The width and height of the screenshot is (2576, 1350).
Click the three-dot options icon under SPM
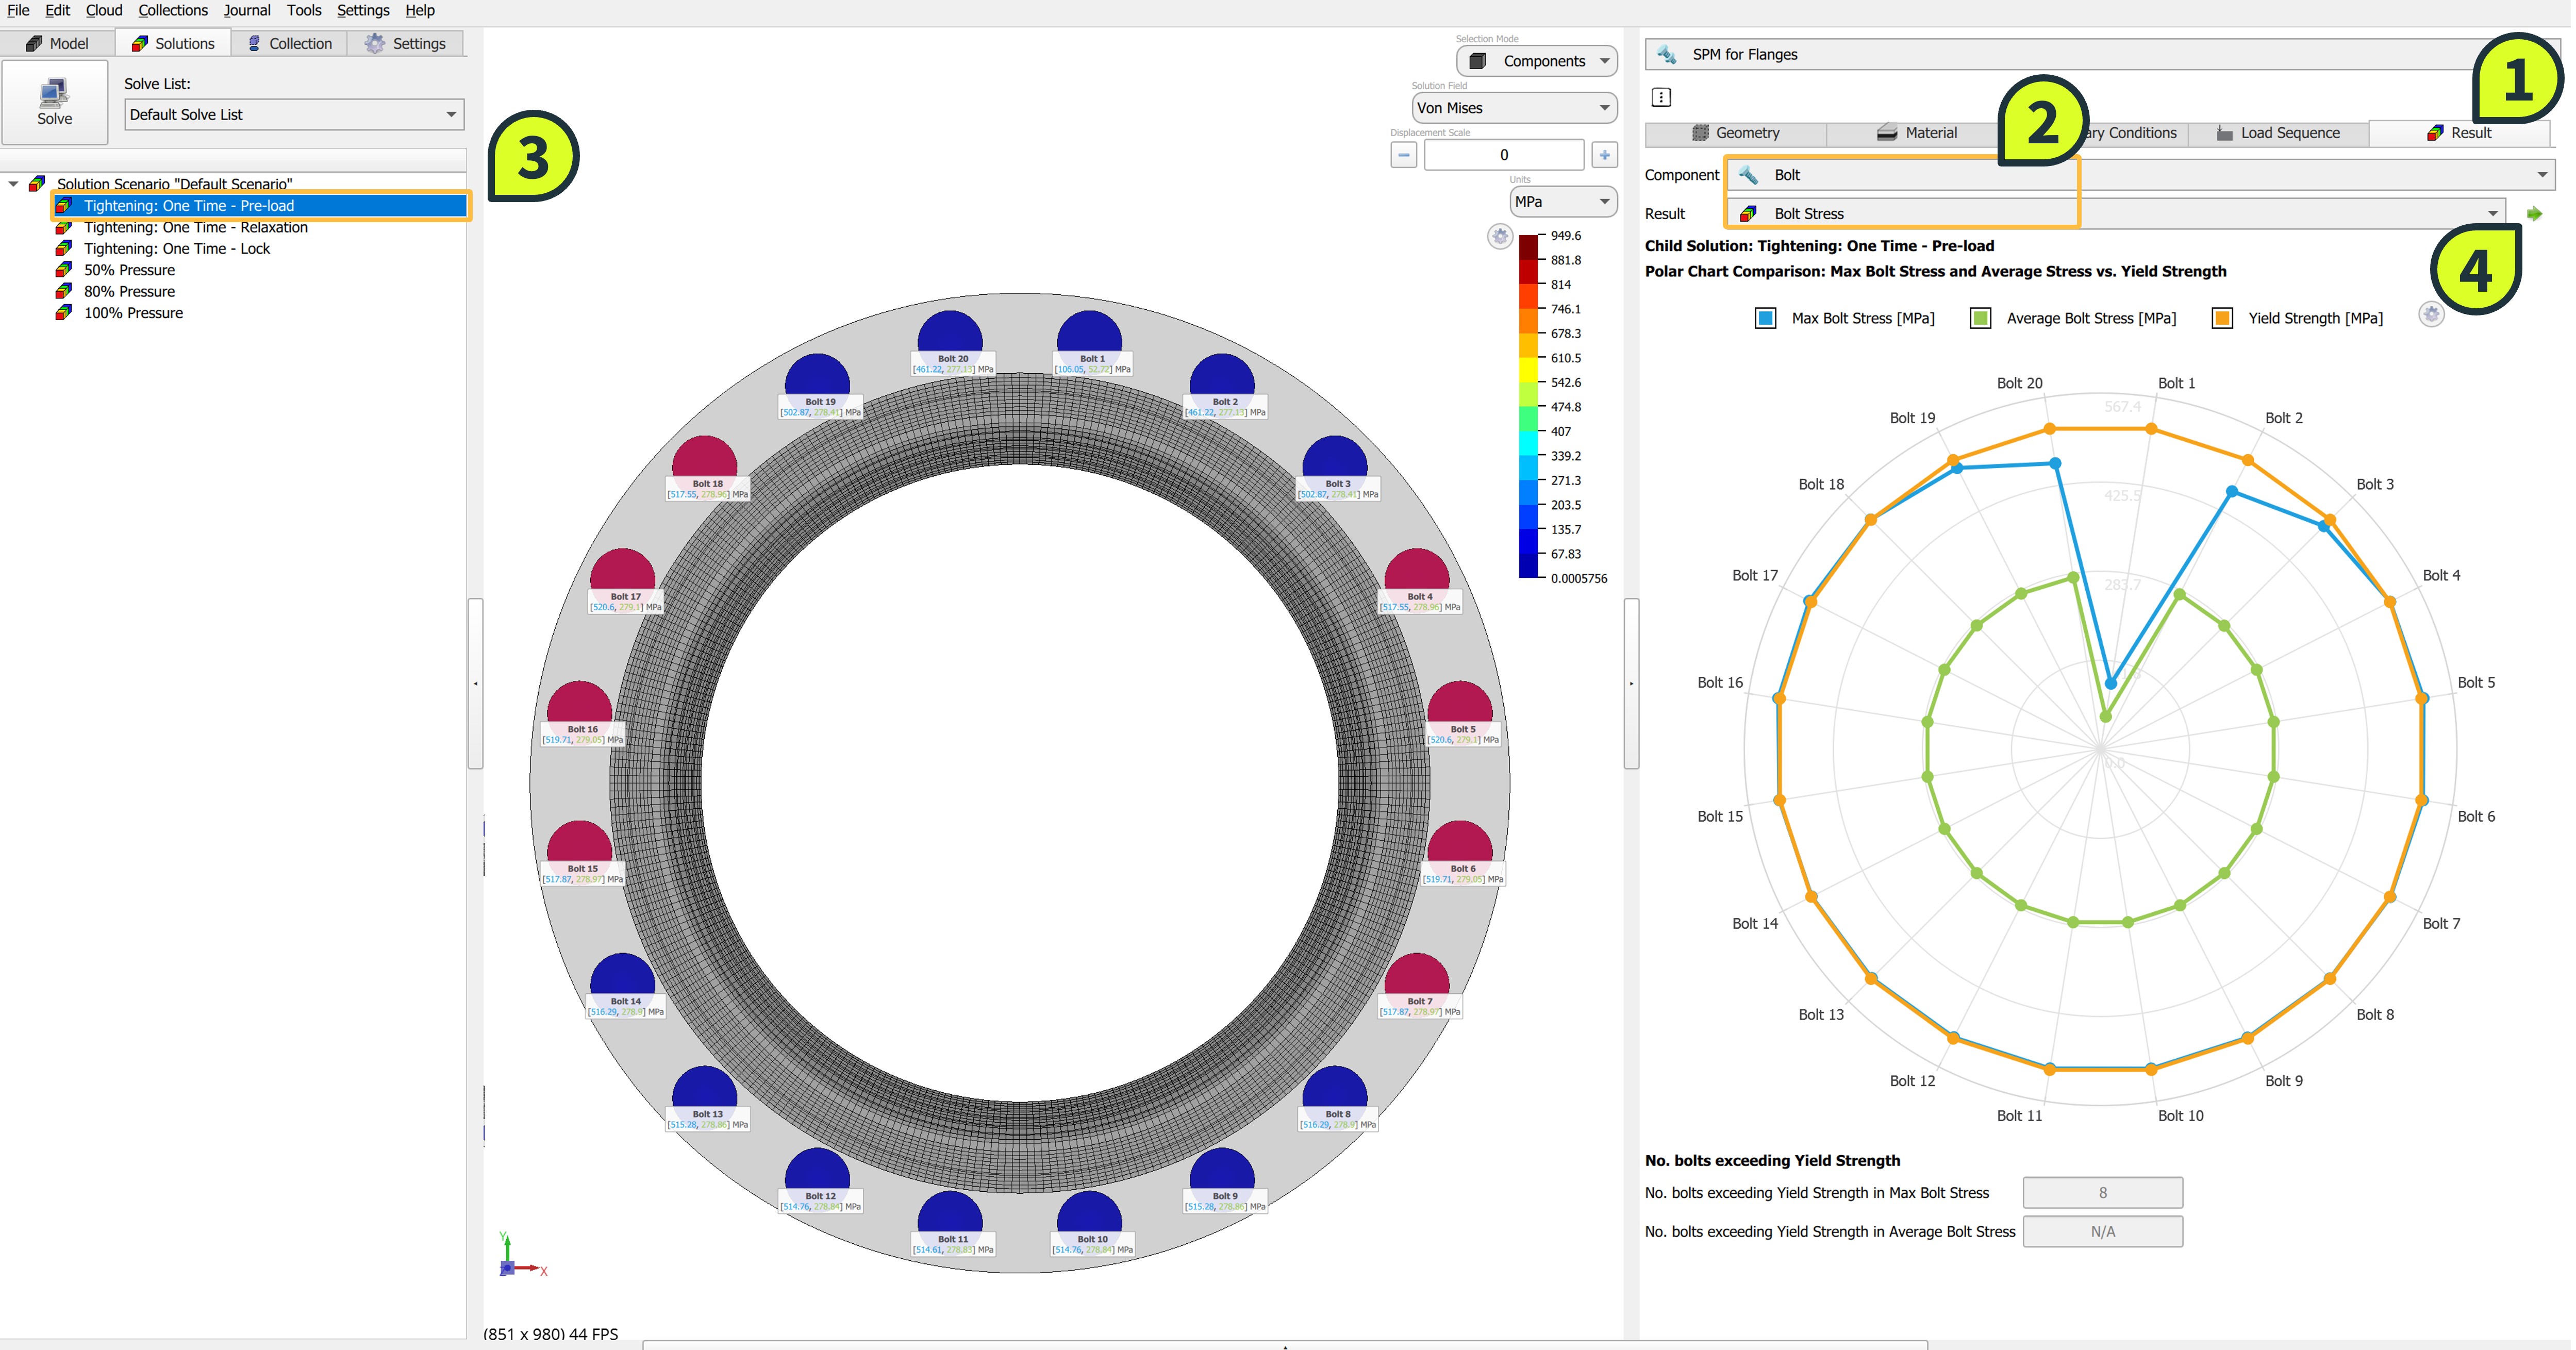[1661, 97]
